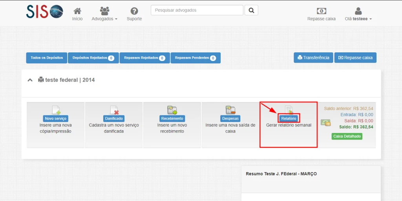Click the Transferência button
The image size is (402, 201).
(x=313, y=58)
